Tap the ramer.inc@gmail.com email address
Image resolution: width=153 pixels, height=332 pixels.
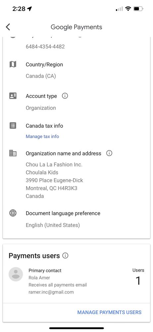click(x=51, y=292)
